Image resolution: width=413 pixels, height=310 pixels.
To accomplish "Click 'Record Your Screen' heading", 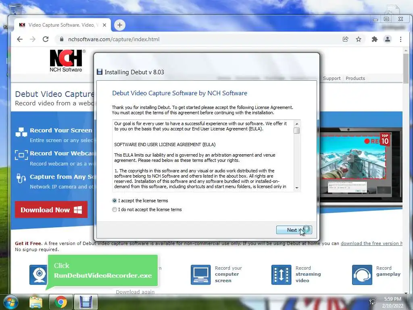I will pyautogui.click(x=61, y=130).
